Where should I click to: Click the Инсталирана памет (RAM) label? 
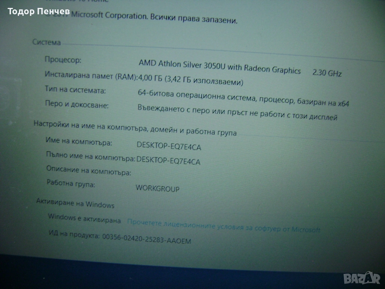91,76
